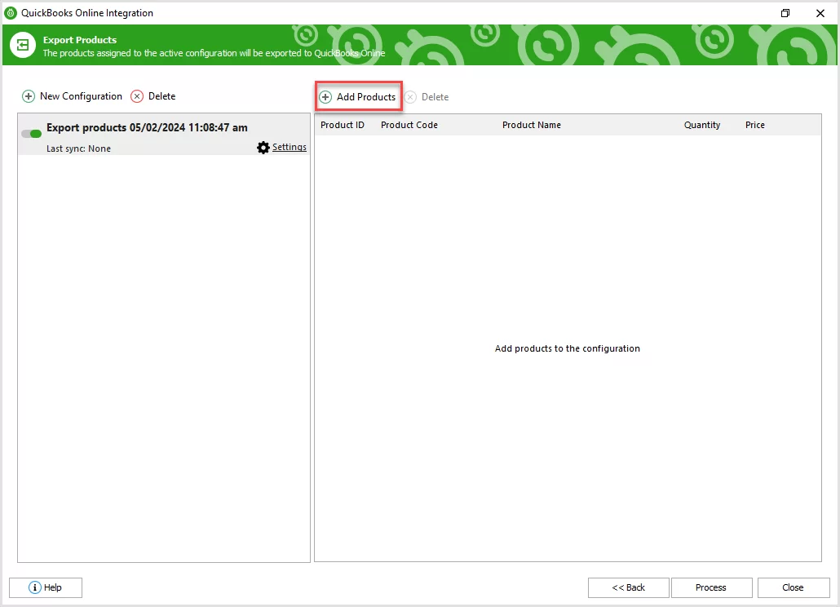Click the Delete icon next to New Configuration
This screenshot has width=840, height=607.
[x=136, y=95]
